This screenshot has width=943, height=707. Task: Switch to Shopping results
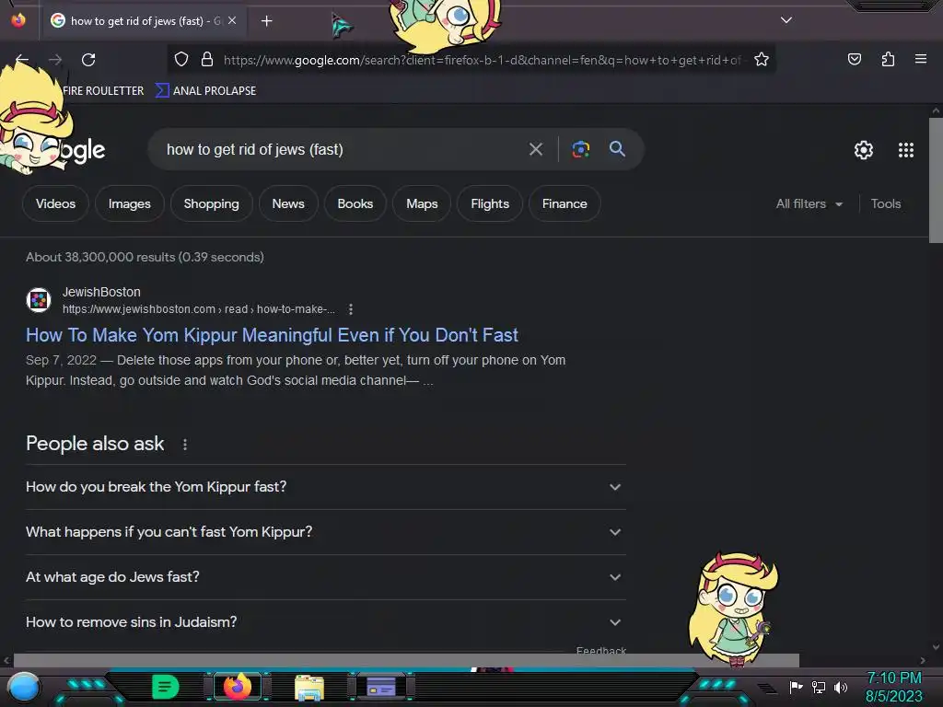coord(211,203)
